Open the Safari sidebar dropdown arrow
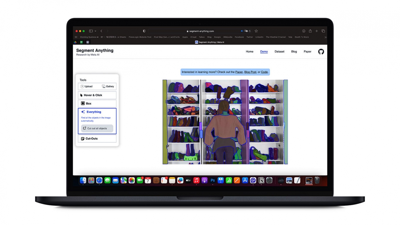400x225 pixels. [x=95, y=31]
